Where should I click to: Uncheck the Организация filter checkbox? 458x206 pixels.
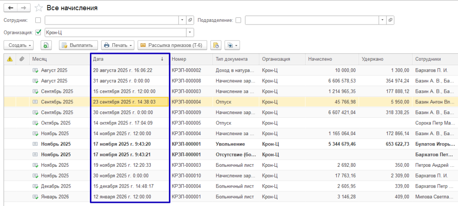pos(38,32)
